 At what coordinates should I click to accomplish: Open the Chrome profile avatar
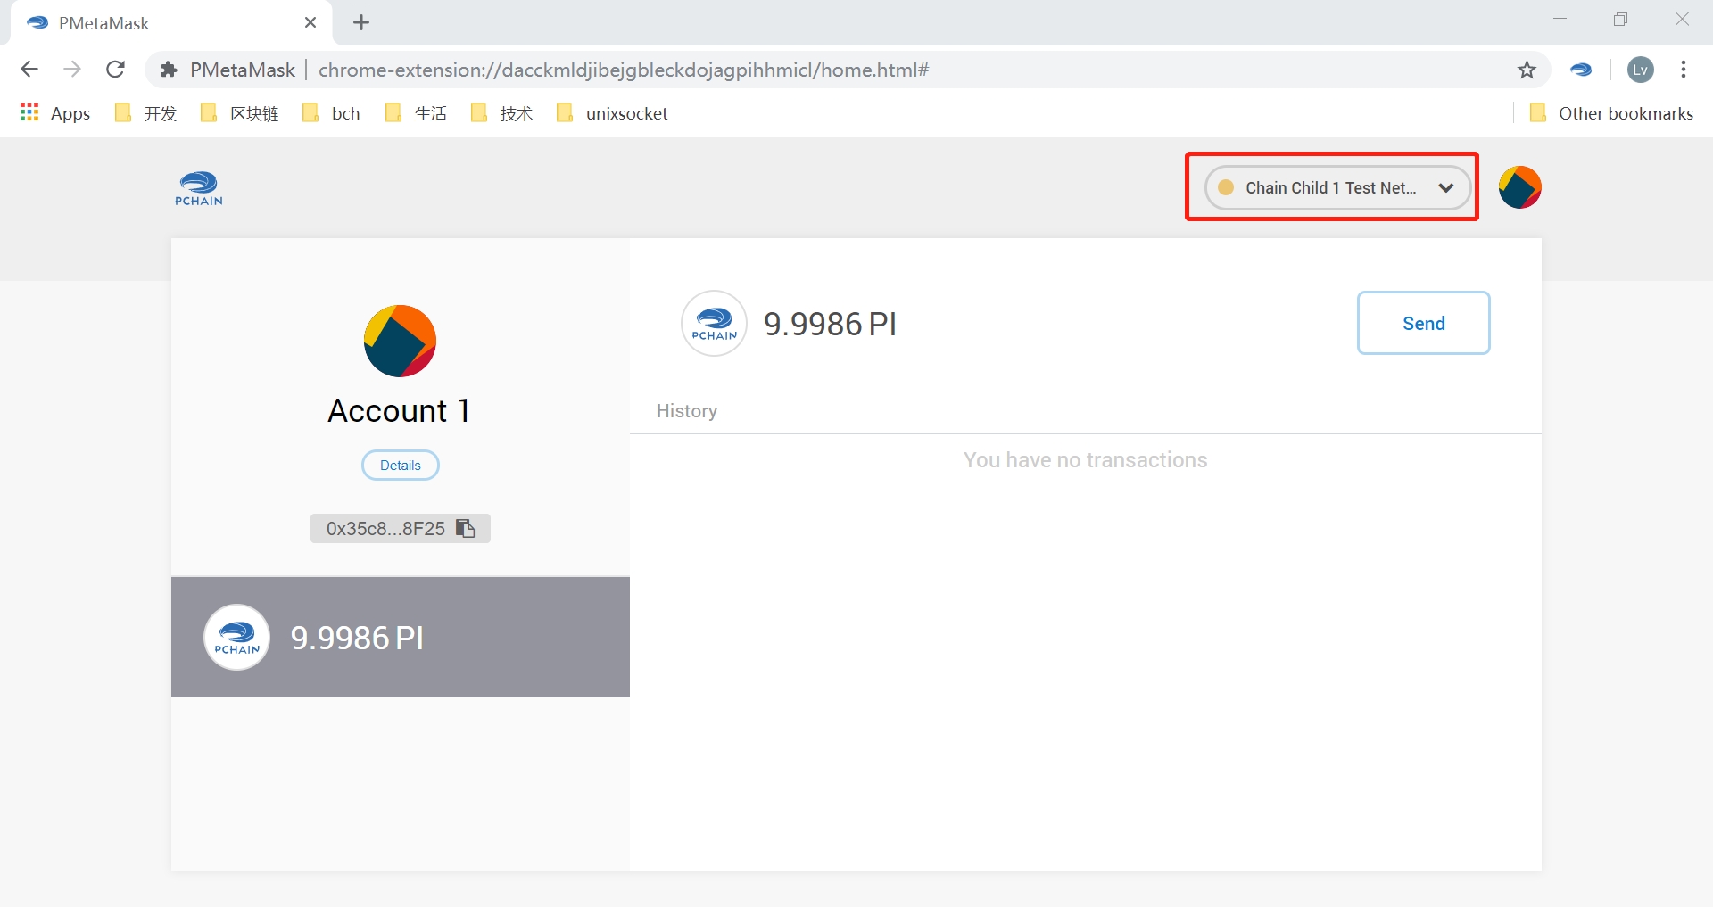(x=1640, y=70)
